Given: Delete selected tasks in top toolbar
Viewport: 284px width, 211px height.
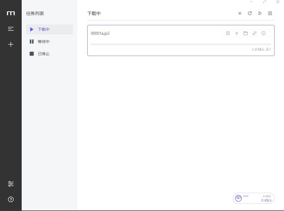Looking at the screenshot, I should click(240, 13).
